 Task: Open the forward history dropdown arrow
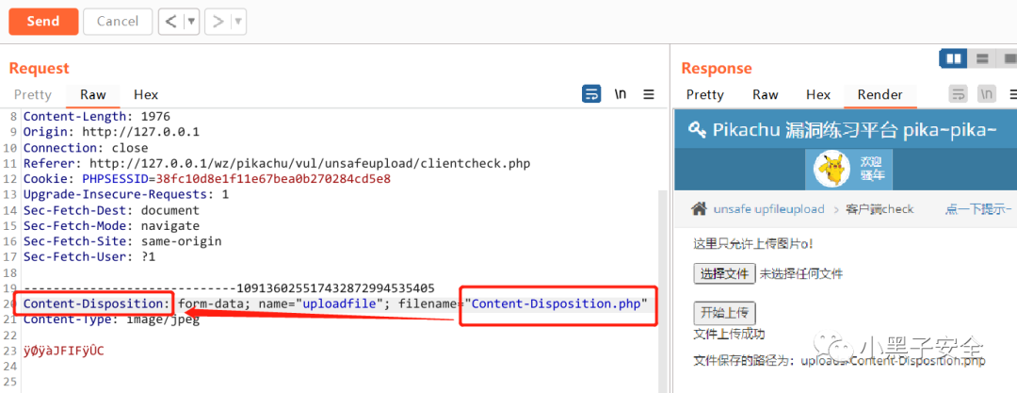tap(238, 22)
